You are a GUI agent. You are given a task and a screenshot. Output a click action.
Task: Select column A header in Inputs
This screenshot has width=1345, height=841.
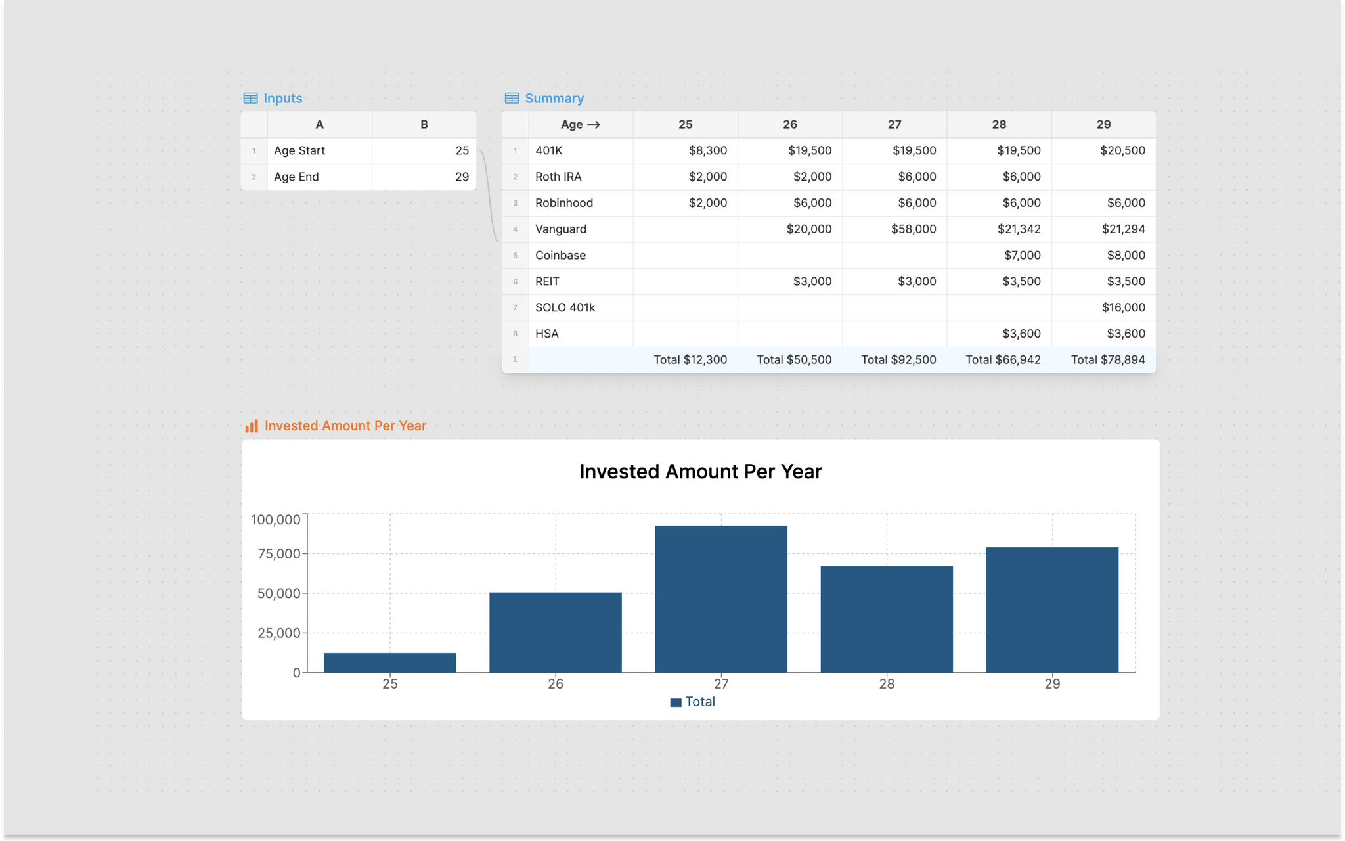click(x=319, y=124)
